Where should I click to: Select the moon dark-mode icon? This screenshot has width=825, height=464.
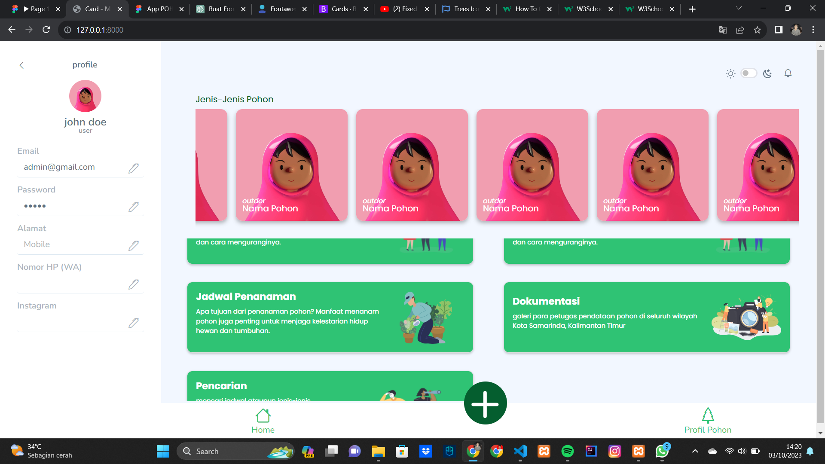point(767,73)
